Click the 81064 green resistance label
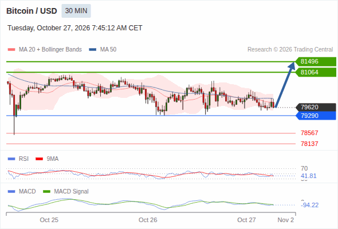338x229 pixels. pyautogui.click(x=316, y=72)
